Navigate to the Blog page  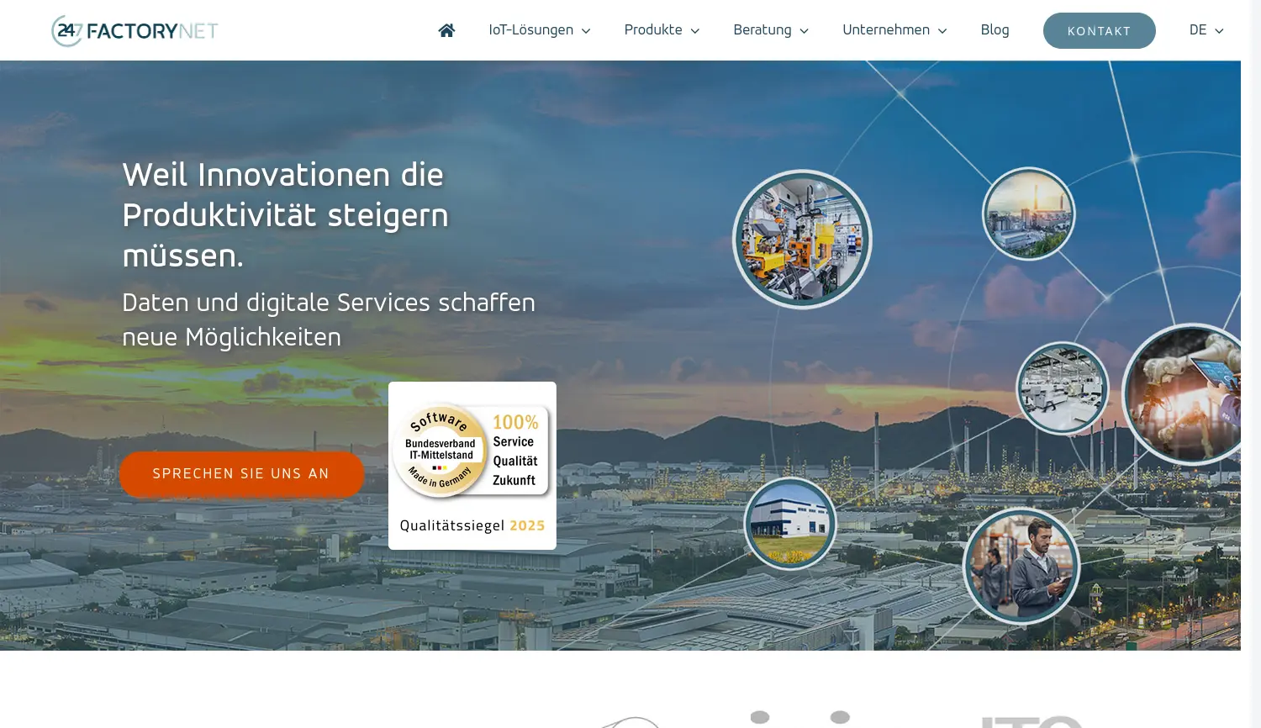click(x=995, y=29)
